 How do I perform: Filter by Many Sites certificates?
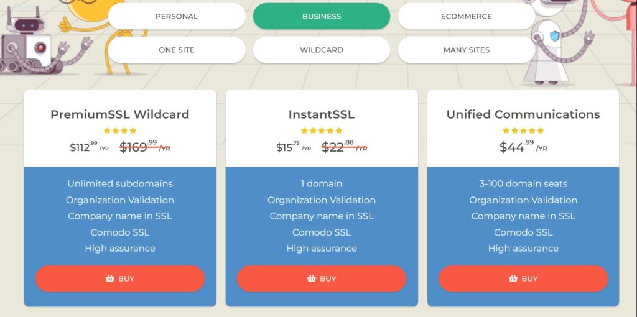tap(467, 50)
